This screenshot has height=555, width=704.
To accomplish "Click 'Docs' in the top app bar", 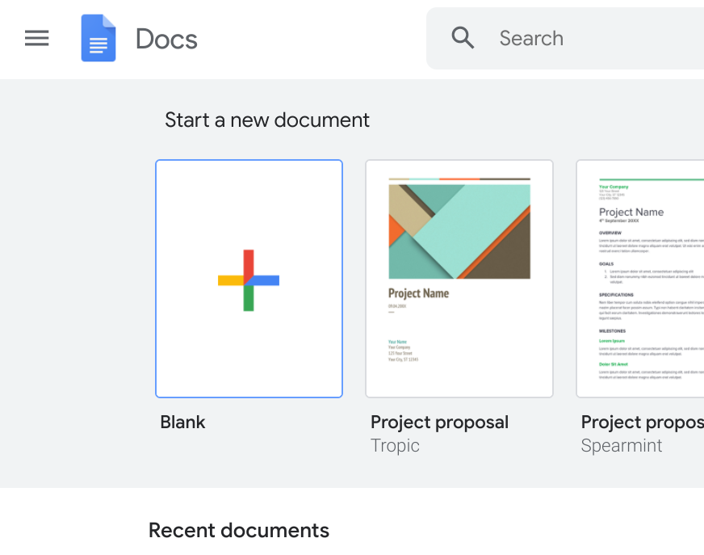I will (x=166, y=38).
